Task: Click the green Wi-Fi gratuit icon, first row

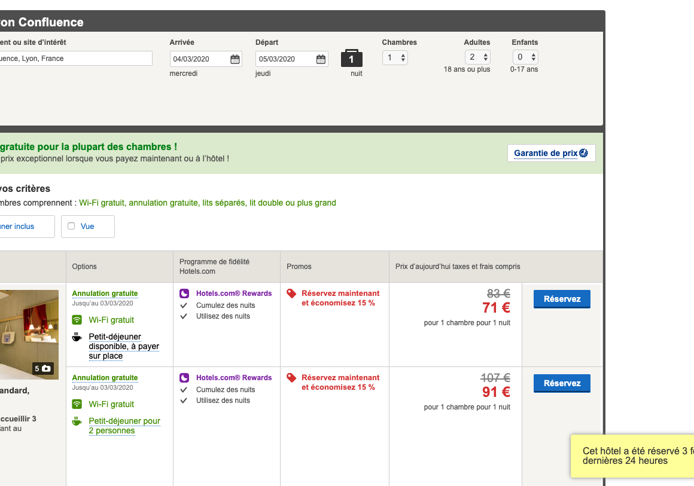Action: point(77,320)
